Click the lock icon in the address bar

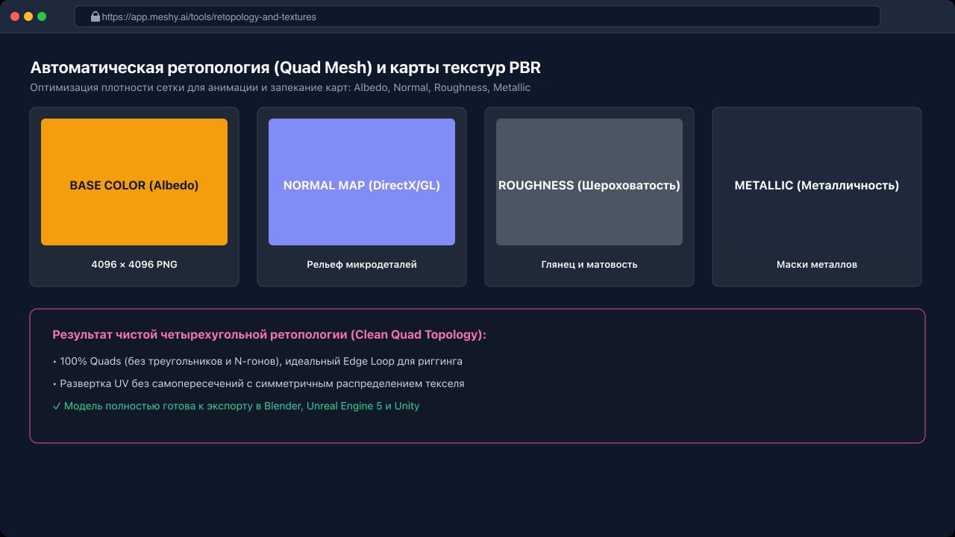pyautogui.click(x=95, y=16)
